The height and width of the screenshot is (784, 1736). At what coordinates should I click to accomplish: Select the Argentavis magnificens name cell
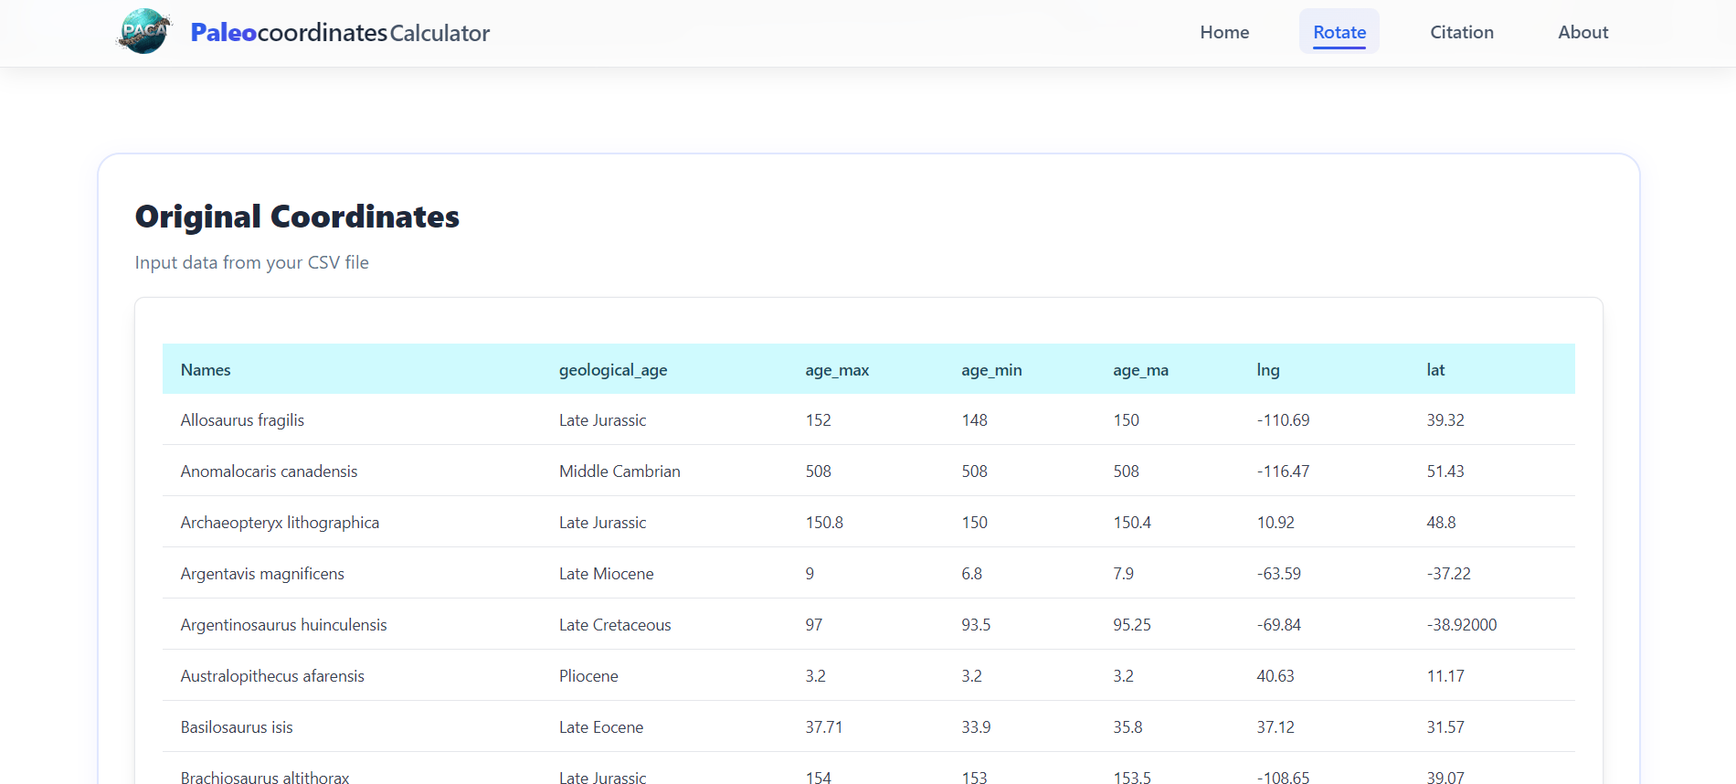(x=262, y=574)
